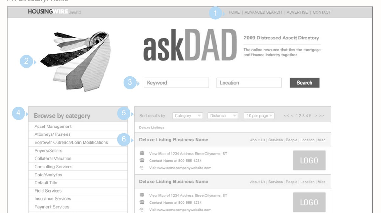Visit website link in first listing

180,168
